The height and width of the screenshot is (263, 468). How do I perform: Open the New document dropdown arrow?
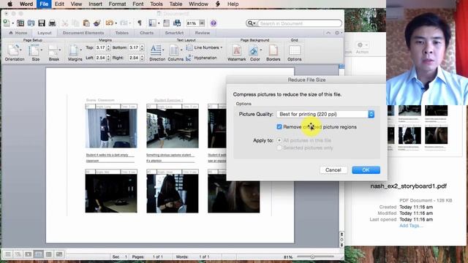coord(13,23)
